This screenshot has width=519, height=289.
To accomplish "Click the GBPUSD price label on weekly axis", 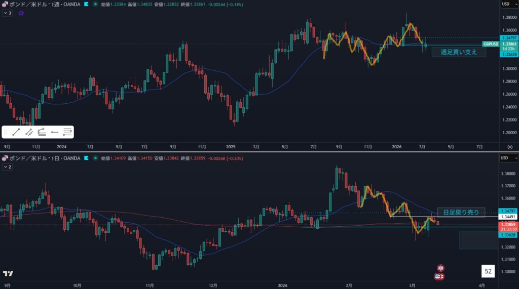I will tap(490, 44).
